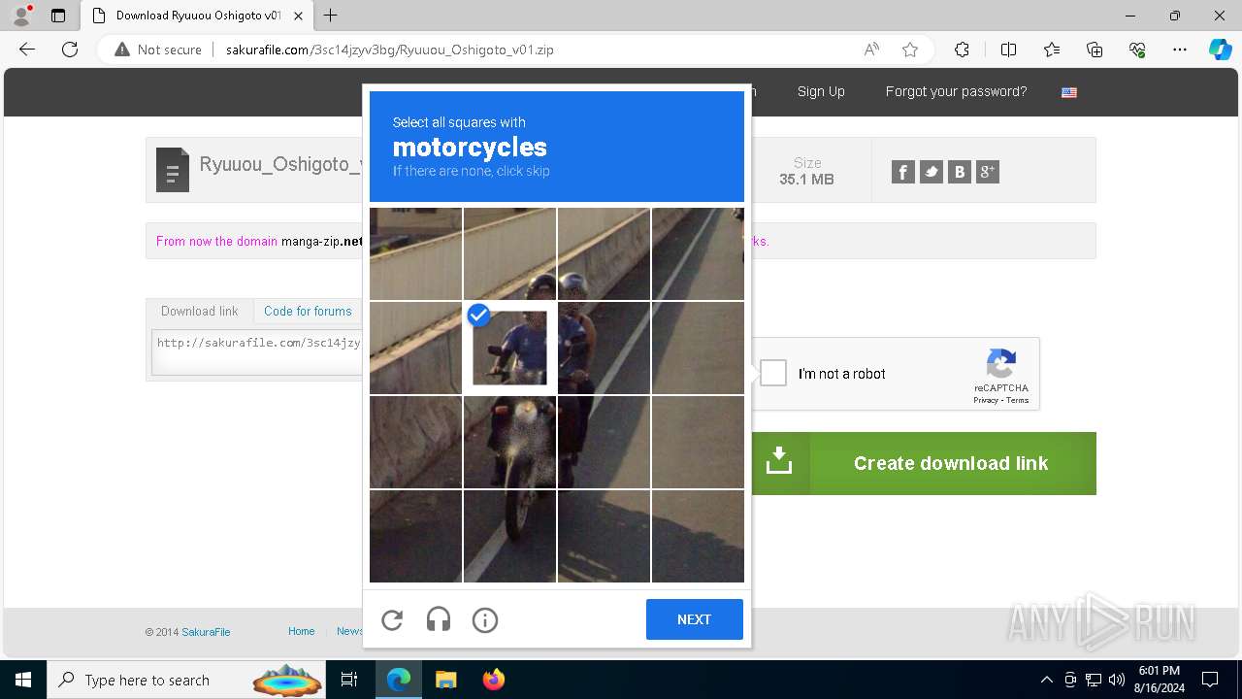Open reCAPTCHA Terms link
This screenshot has width=1242, height=699.
(1017, 400)
